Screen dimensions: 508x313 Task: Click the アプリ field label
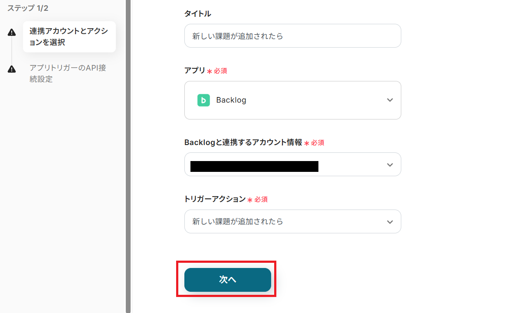tap(195, 70)
